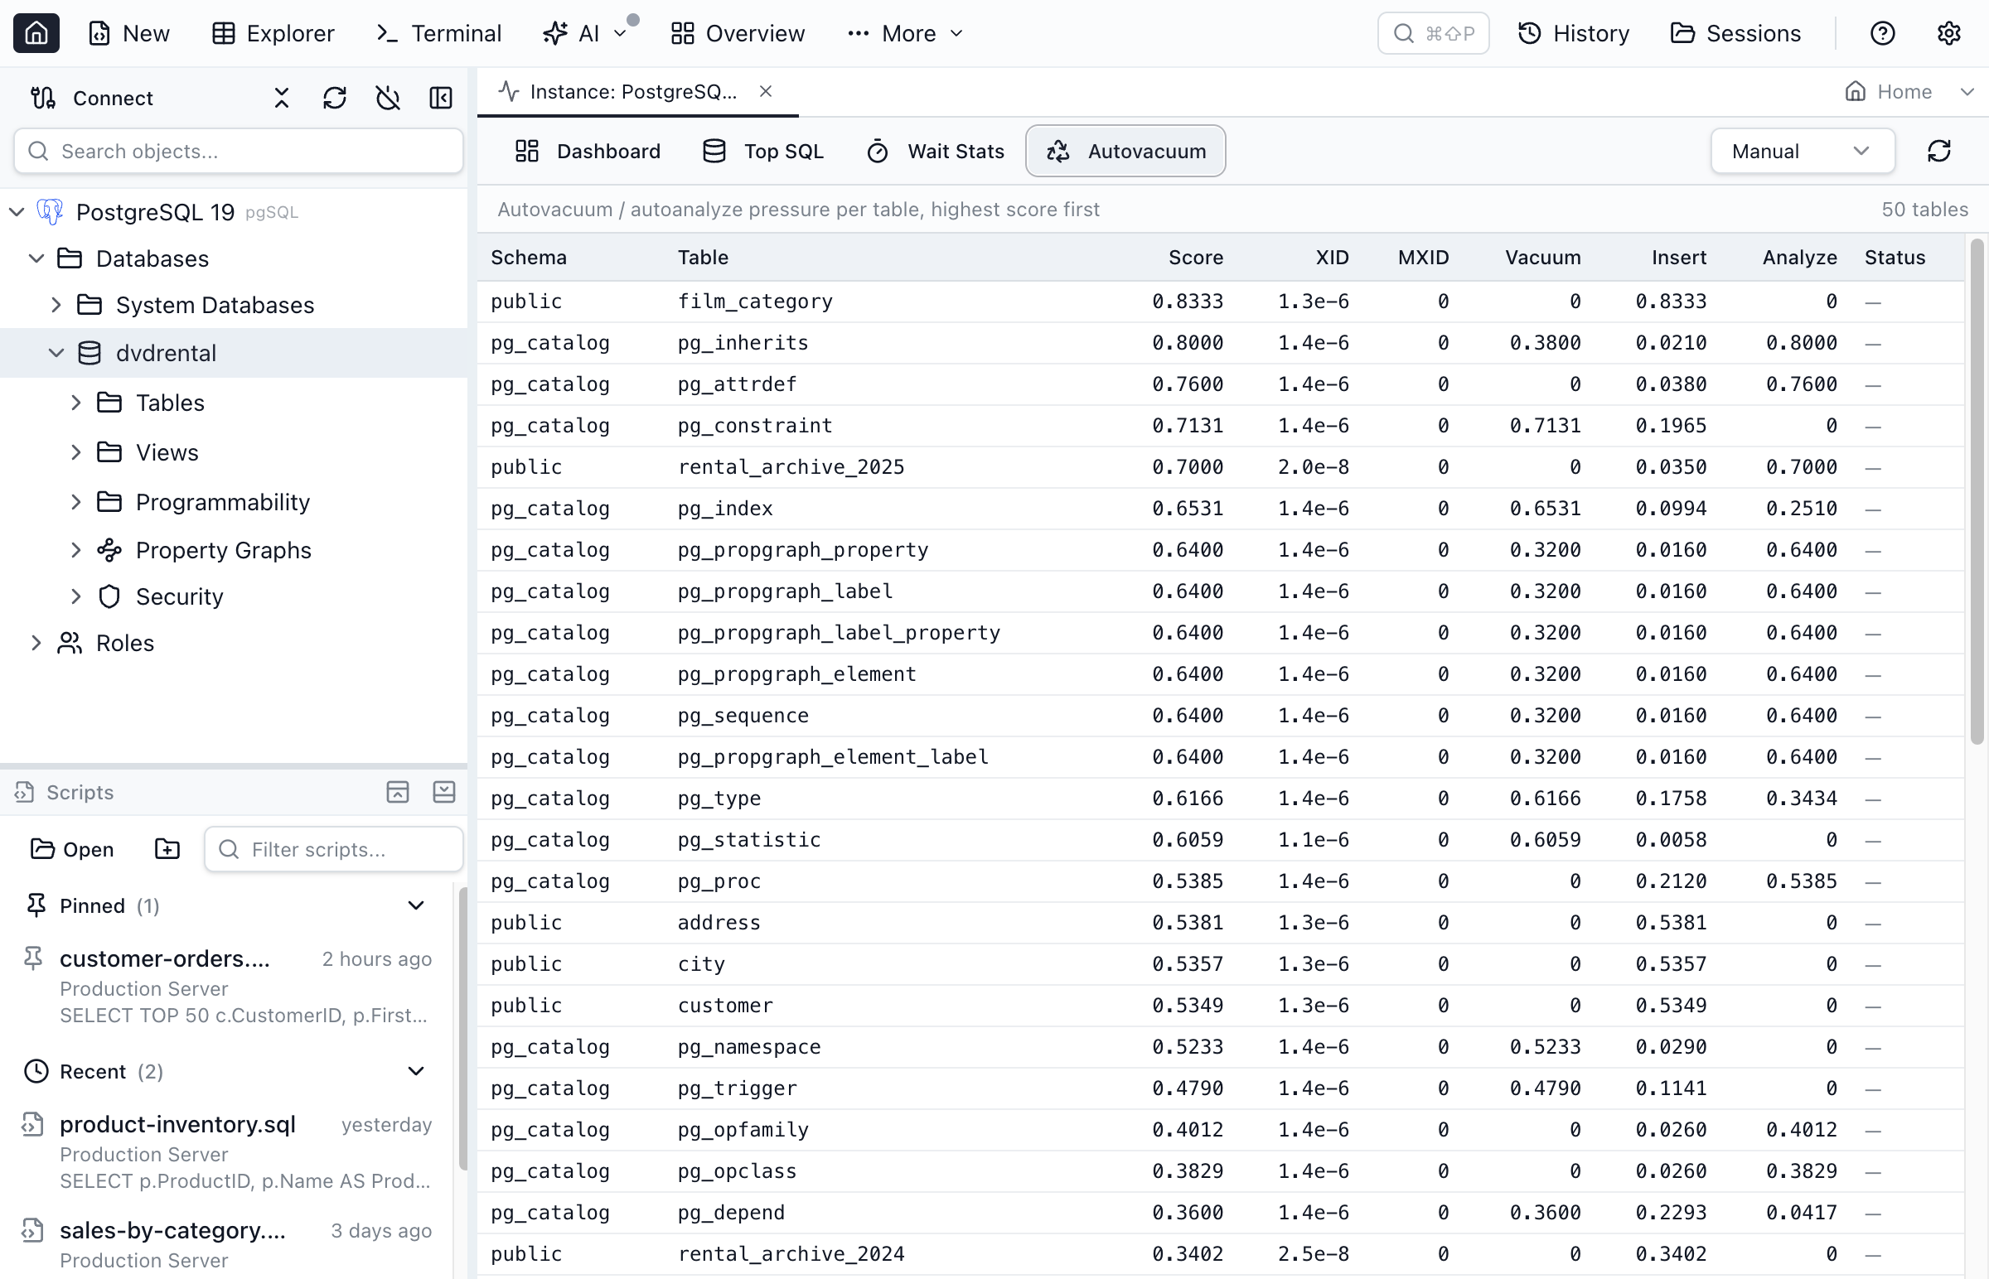This screenshot has height=1279, width=1989.
Task: Click the dvdrental database icon
Action: coord(90,353)
